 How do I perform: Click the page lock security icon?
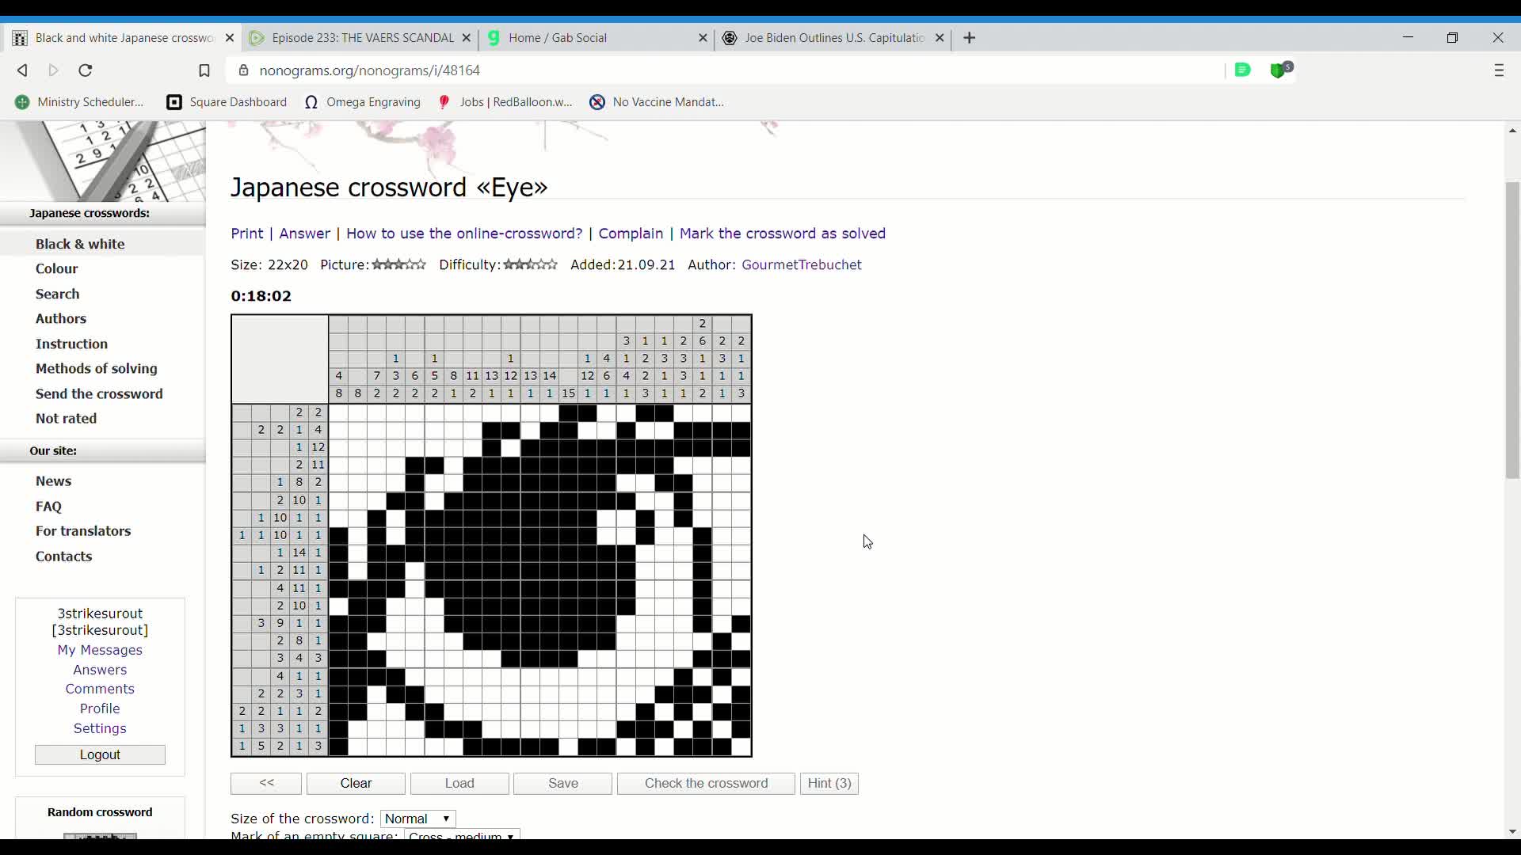pyautogui.click(x=245, y=70)
